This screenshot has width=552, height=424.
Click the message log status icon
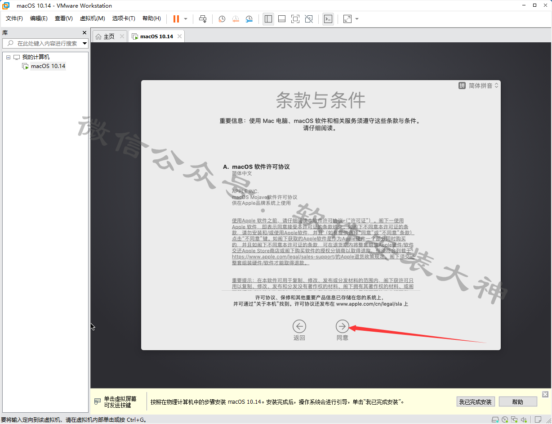click(538, 419)
